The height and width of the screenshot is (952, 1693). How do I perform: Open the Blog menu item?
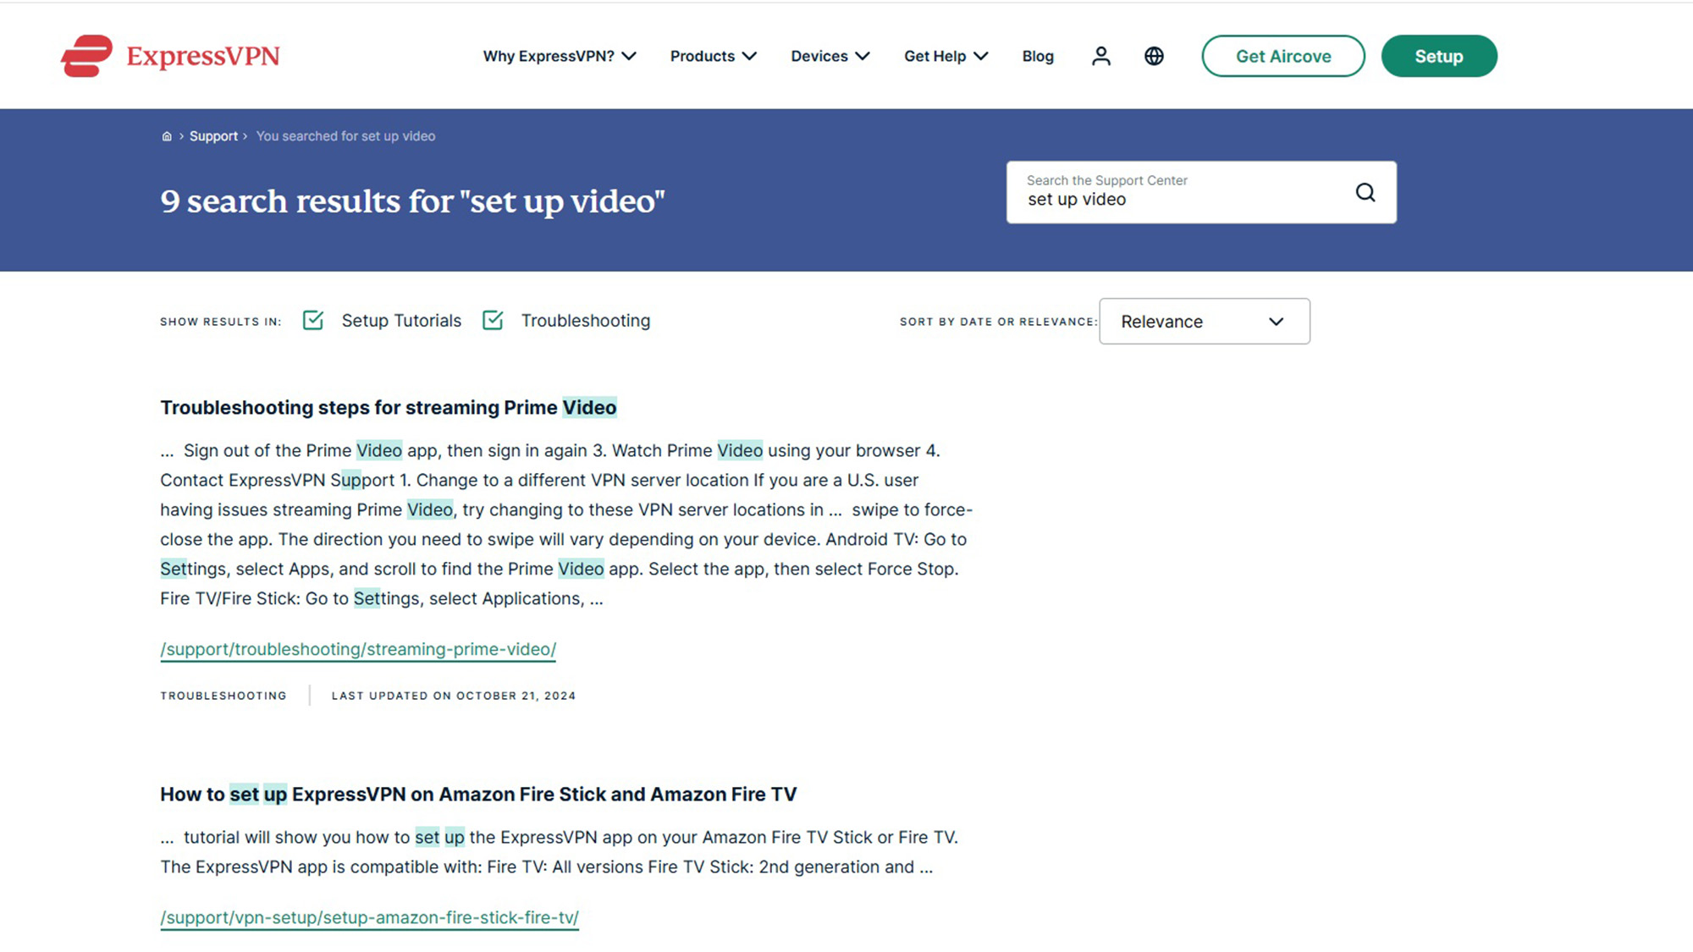coord(1038,56)
